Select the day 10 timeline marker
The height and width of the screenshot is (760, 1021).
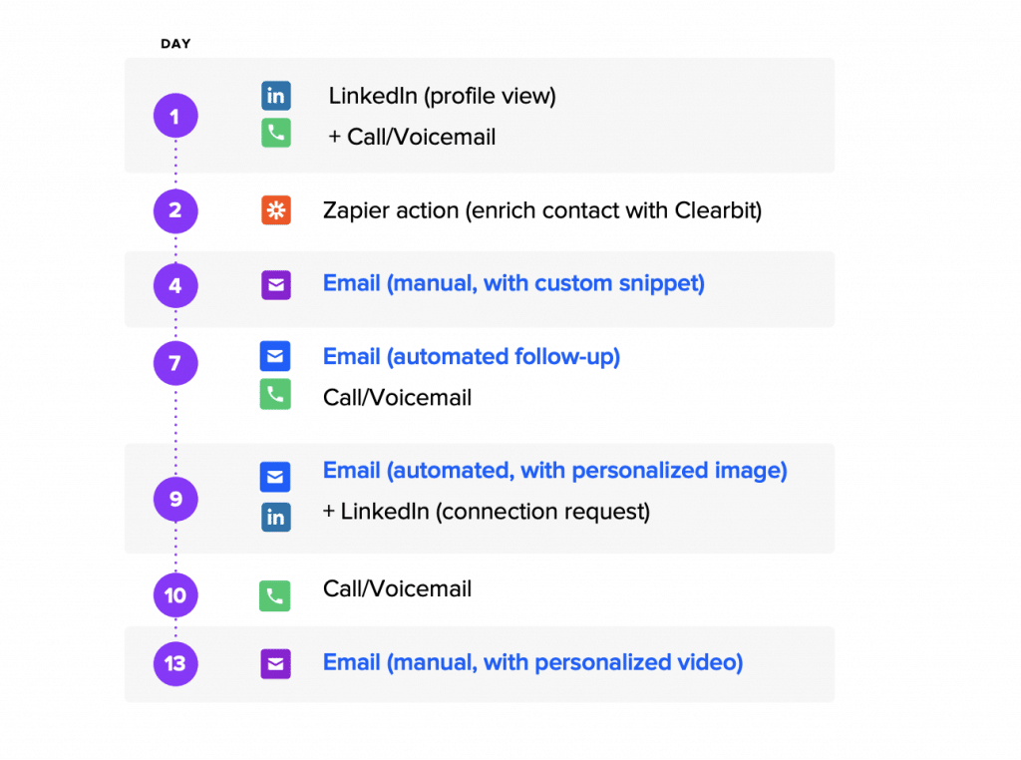[x=175, y=595]
